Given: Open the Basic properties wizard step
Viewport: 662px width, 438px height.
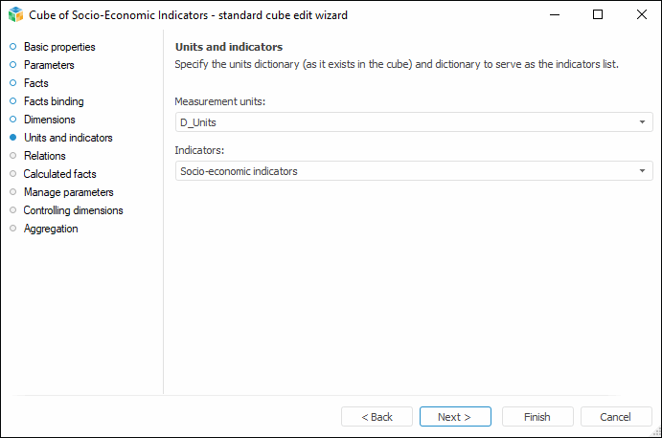Looking at the screenshot, I should point(58,47).
